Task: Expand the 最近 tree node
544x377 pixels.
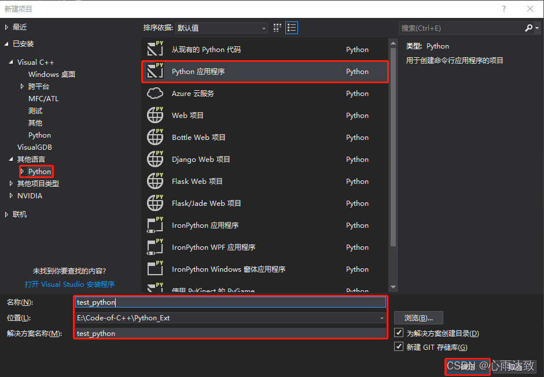Action: pyautogui.click(x=6, y=27)
